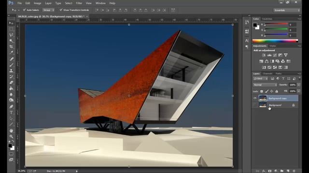Toggle type layer filter in Layers
This screenshot has height=173, width=309.
283,79
